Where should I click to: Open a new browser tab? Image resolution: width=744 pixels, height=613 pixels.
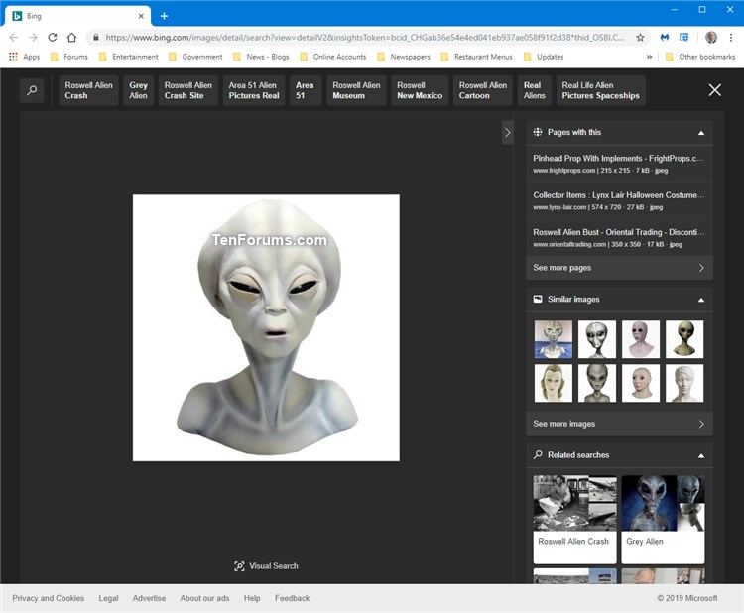(x=164, y=16)
